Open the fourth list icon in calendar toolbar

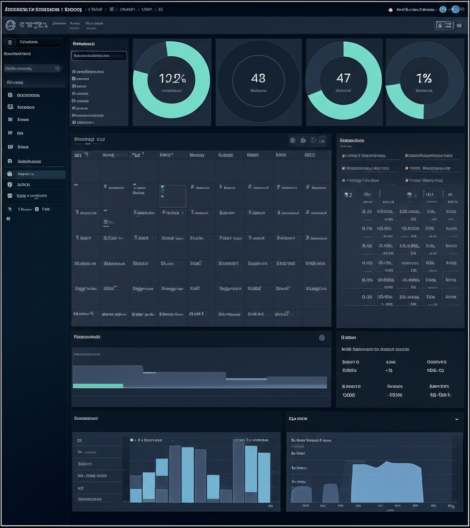[x=323, y=140]
